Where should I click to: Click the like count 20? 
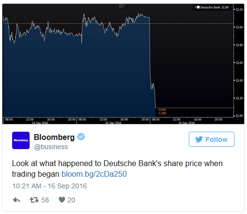coord(71,200)
